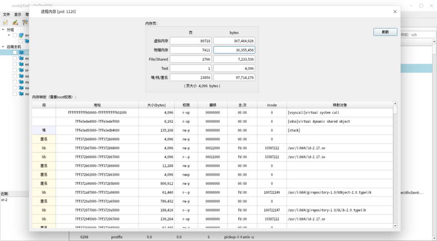The height and width of the screenshot is (241, 437).
Task: Check the box for the highlighted host
Action: pos(15,52)
